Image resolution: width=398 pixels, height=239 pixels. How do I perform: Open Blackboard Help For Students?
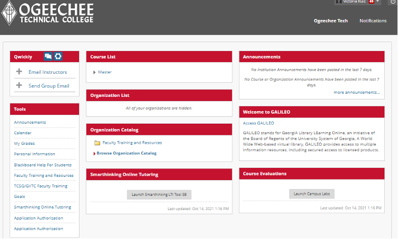[43, 165]
